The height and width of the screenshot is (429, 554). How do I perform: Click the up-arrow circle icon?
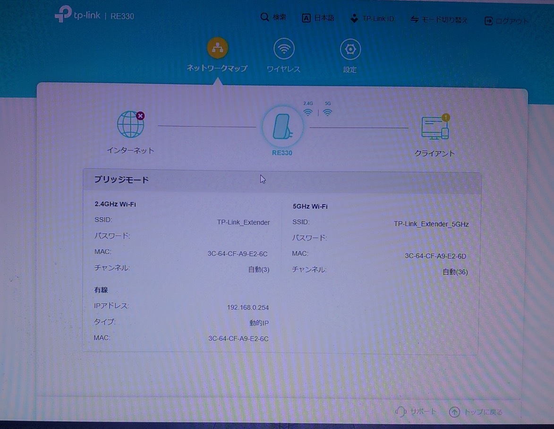tap(454, 412)
